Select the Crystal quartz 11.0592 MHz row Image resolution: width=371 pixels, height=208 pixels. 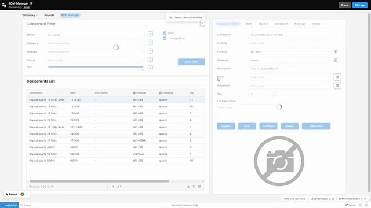click(x=116, y=100)
